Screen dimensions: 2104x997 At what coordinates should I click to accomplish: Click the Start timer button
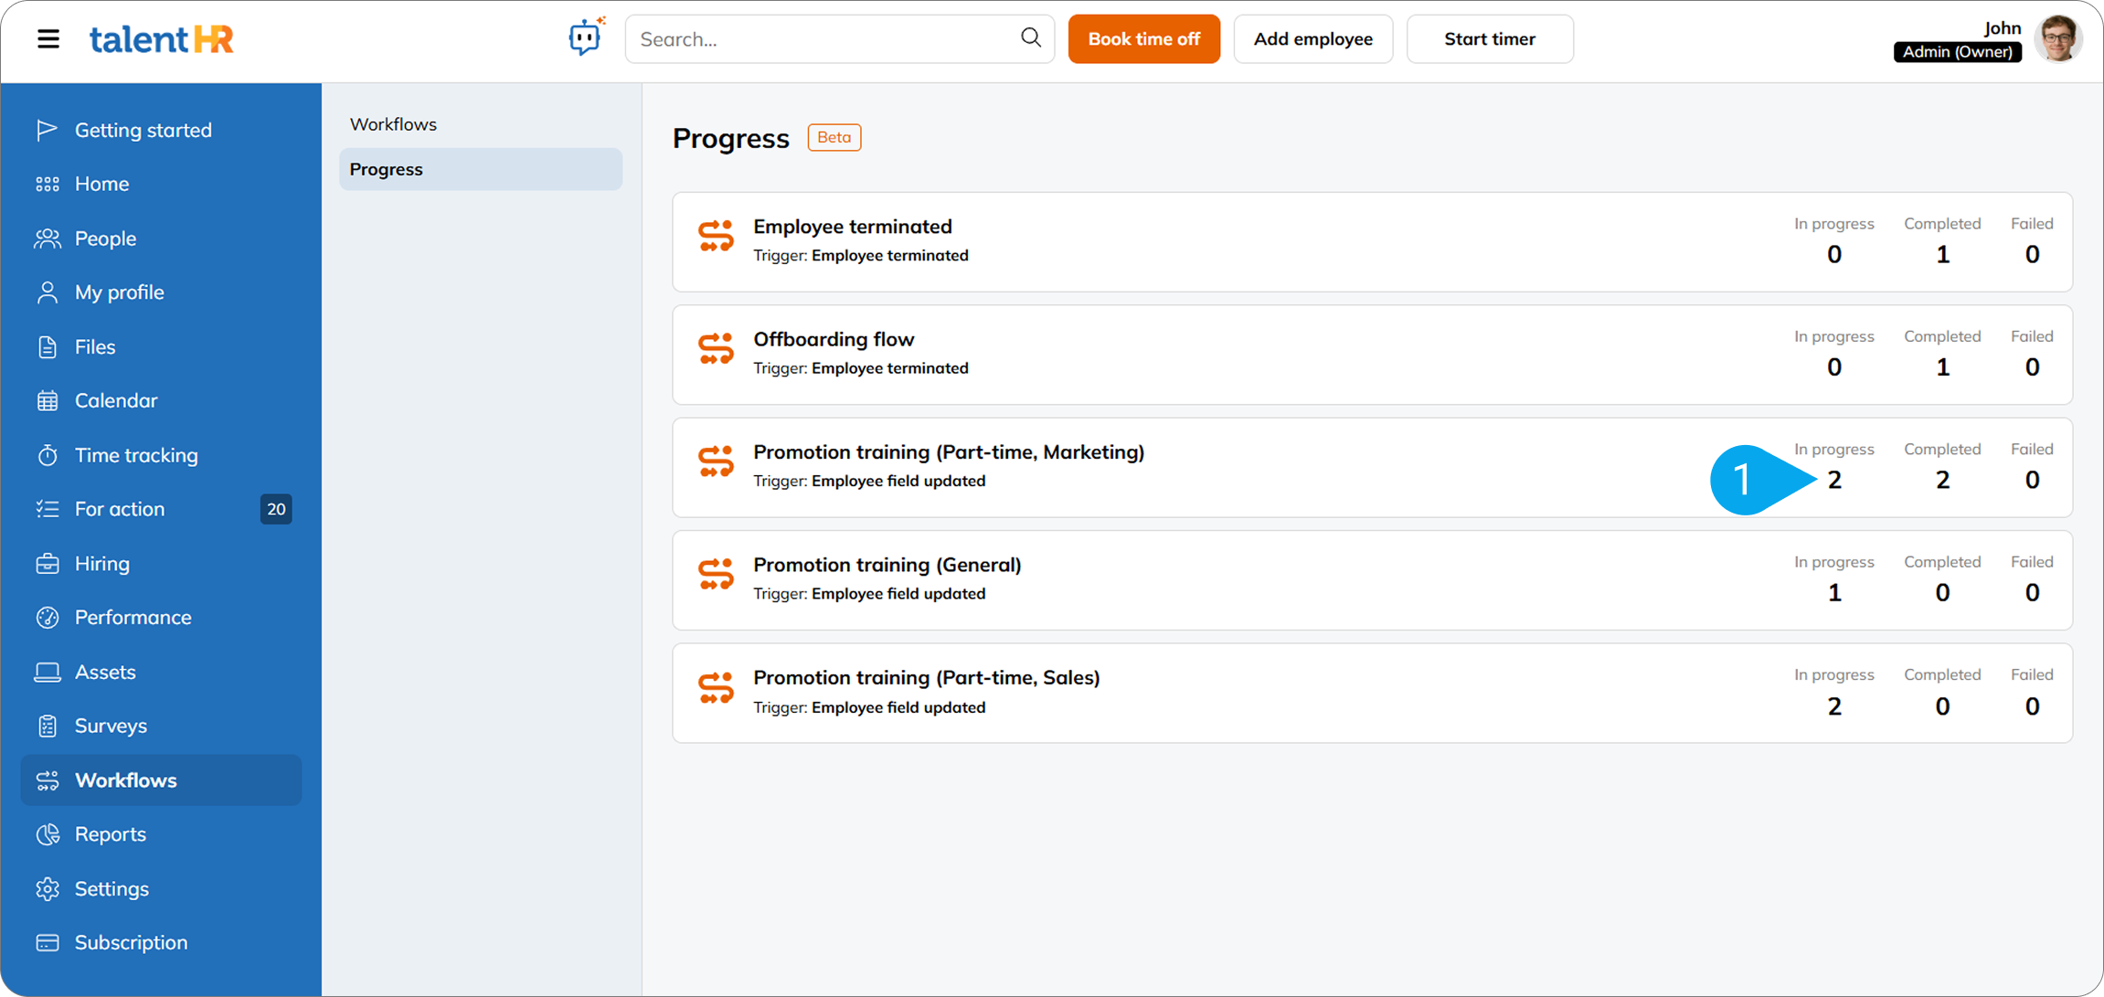pos(1489,38)
